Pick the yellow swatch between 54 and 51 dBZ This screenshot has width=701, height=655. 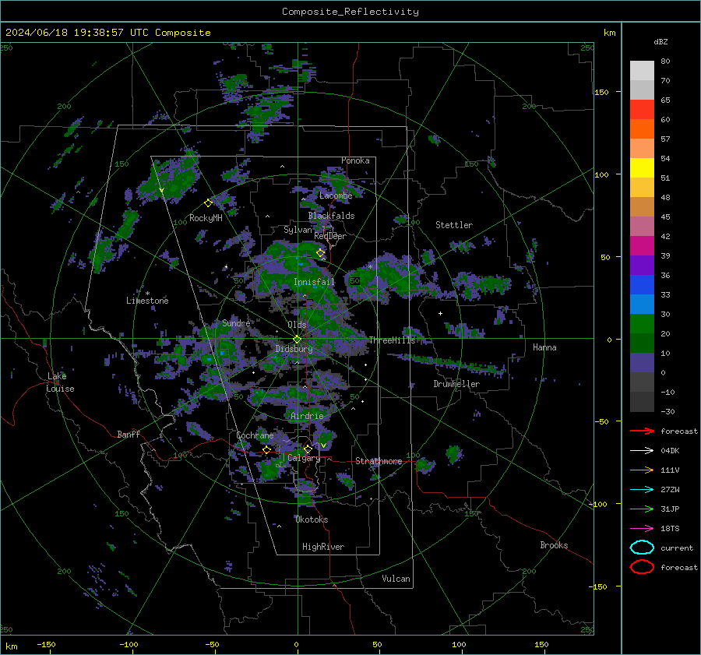642,168
